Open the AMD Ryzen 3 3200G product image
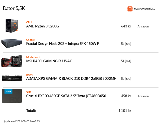Image resolution: width=161 pixels, height=125 pixels. [12, 26]
